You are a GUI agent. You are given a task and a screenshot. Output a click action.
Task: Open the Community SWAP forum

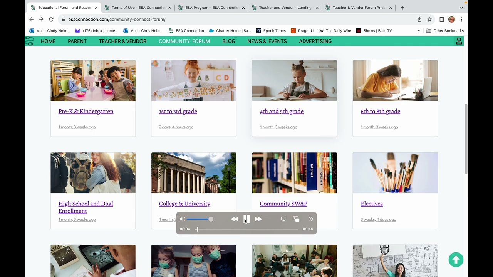(x=283, y=204)
